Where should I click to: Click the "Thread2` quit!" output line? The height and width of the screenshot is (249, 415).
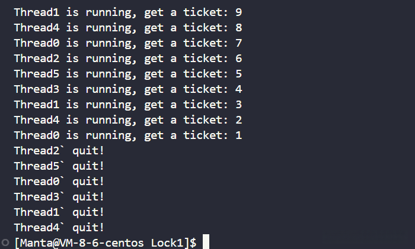click(59, 150)
